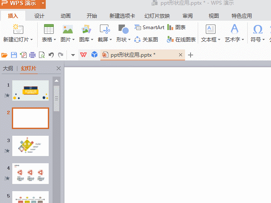Open the Review (审阅) tab
This screenshot has height=203, width=271.
[188, 16]
